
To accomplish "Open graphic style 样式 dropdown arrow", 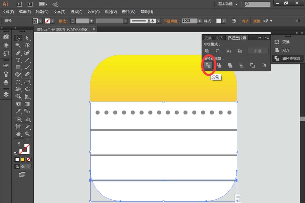I will point(224,21).
